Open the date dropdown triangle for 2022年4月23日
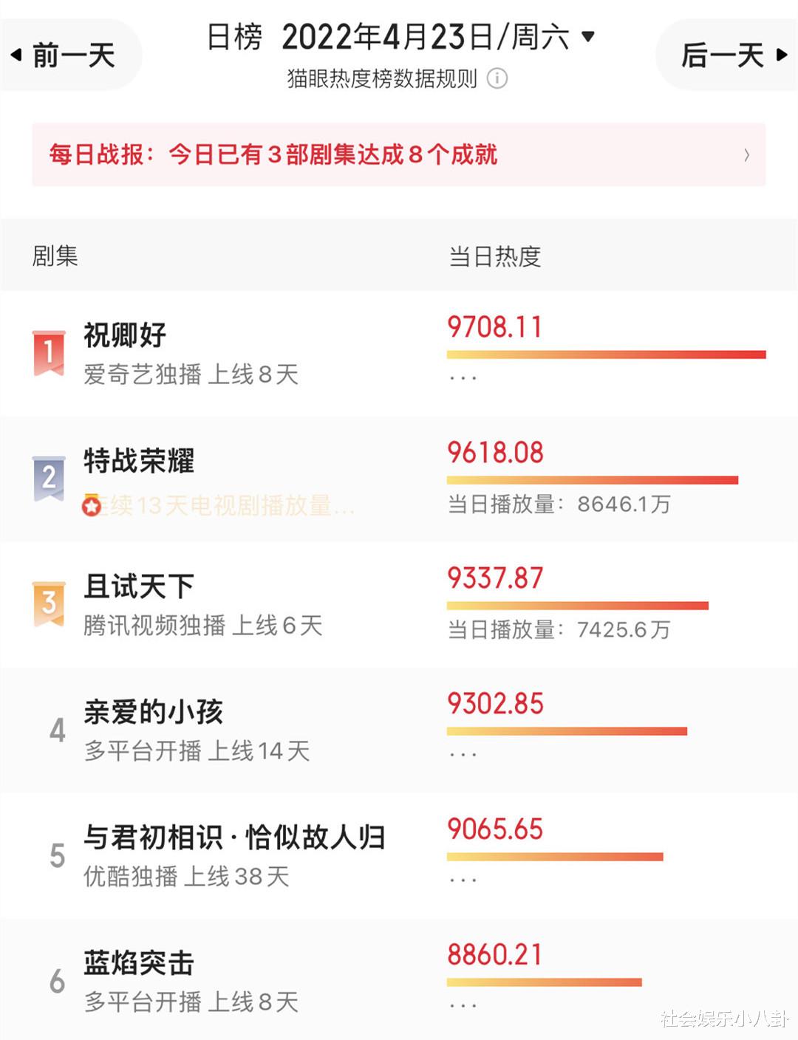The height and width of the screenshot is (1040, 798). [x=588, y=36]
